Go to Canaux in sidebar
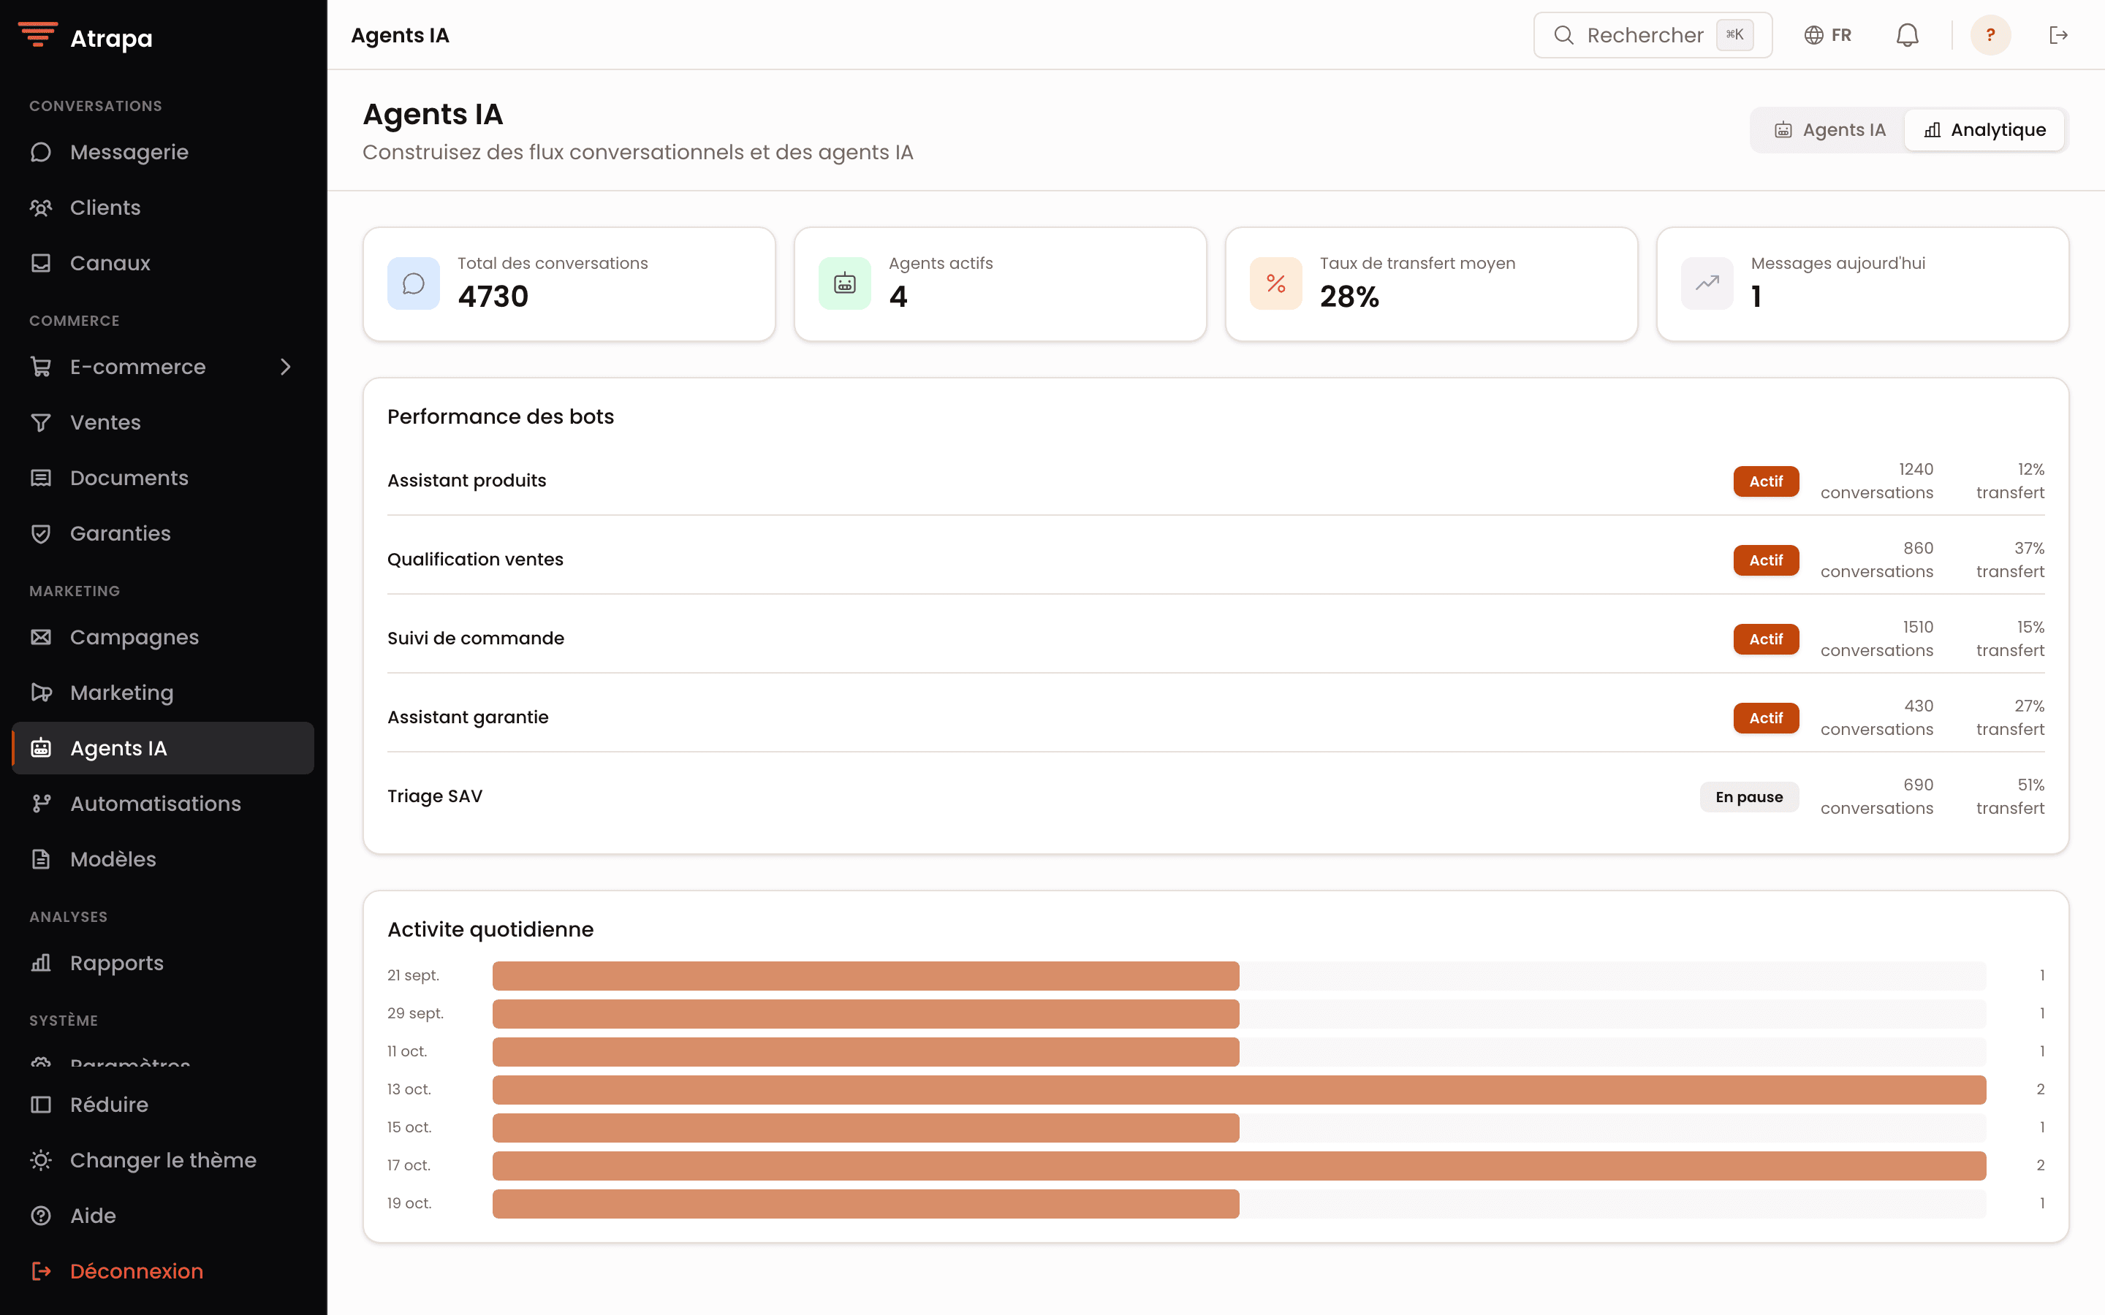Image resolution: width=2105 pixels, height=1315 pixels. click(163, 263)
